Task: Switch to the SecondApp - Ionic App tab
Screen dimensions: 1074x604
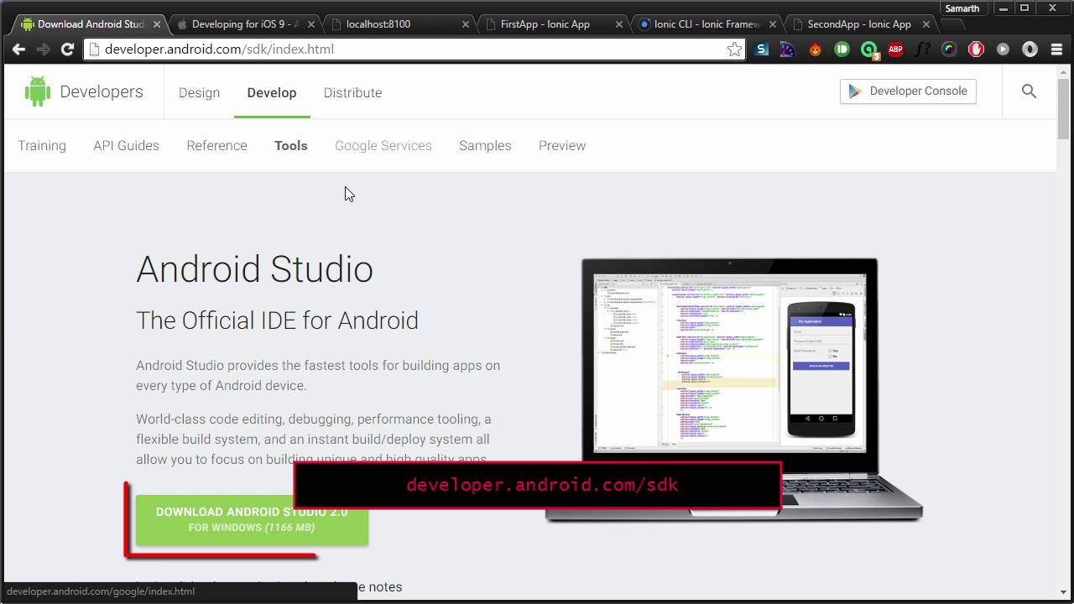Action: coord(860,24)
